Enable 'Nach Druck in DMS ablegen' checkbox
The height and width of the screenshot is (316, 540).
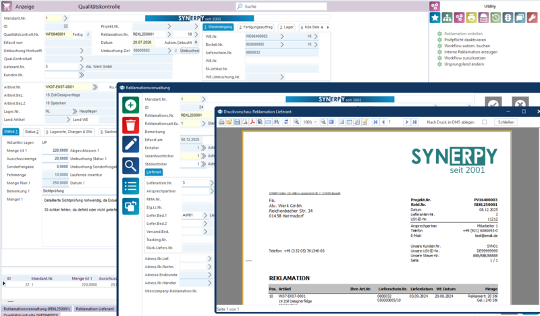click(x=484, y=122)
